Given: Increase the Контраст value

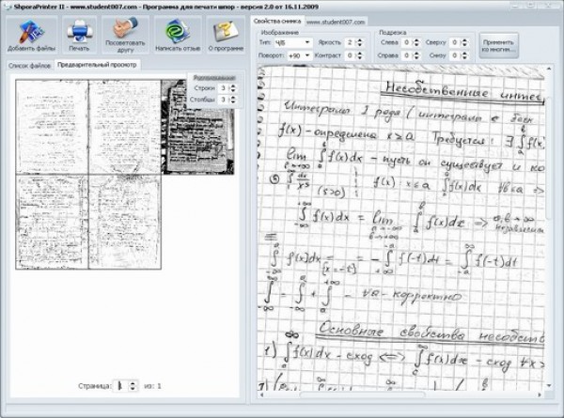Looking at the screenshot, I should (360, 54).
